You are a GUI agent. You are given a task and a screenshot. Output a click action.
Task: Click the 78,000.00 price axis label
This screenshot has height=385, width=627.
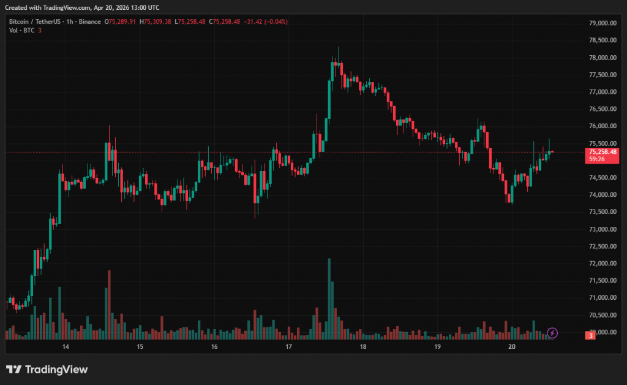coord(602,58)
